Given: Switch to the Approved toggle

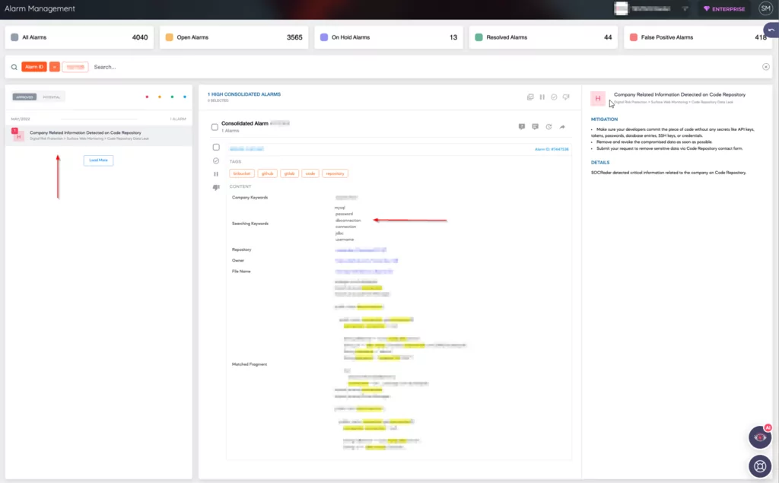Looking at the screenshot, I should (x=24, y=97).
